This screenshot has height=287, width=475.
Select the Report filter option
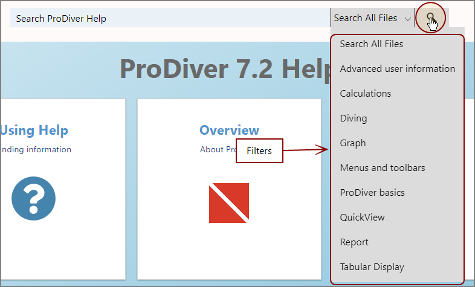click(354, 242)
